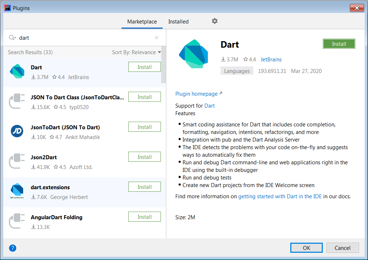This screenshot has height=260, width=368.
Task: Click the AngularDart Folding plugin icon
Action: point(17,221)
